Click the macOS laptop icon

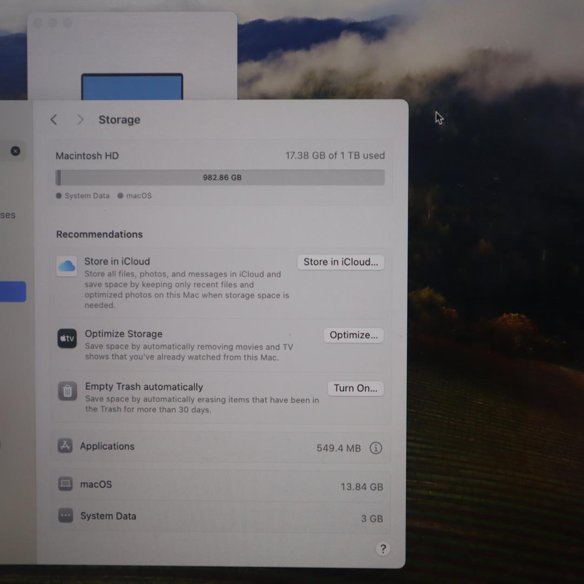pos(65,484)
